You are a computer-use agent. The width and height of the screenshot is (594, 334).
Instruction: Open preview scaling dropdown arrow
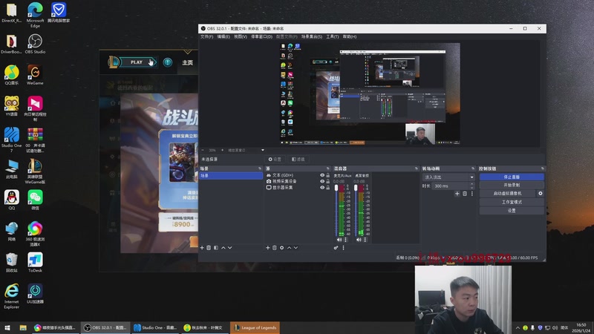263,151
